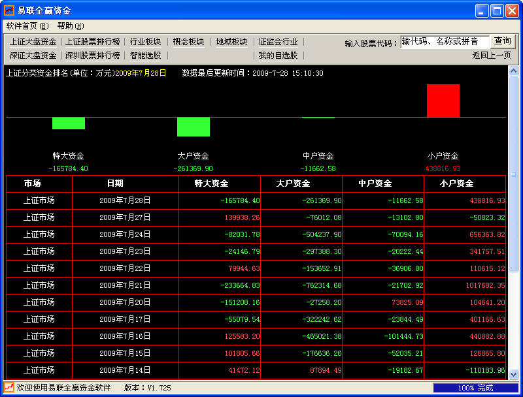Open 智能选股 section
Screen dimensions: 523x397
tap(145, 56)
